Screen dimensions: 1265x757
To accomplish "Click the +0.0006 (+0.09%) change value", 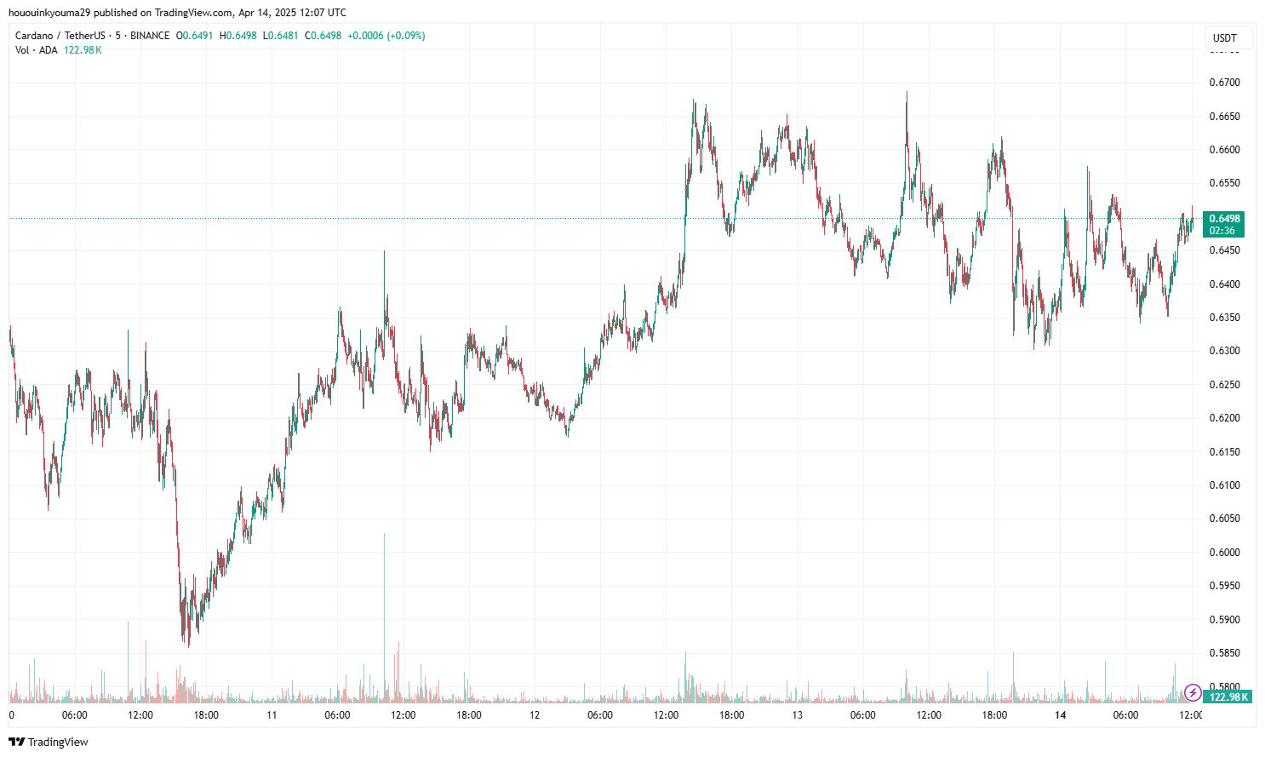I will [386, 36].
